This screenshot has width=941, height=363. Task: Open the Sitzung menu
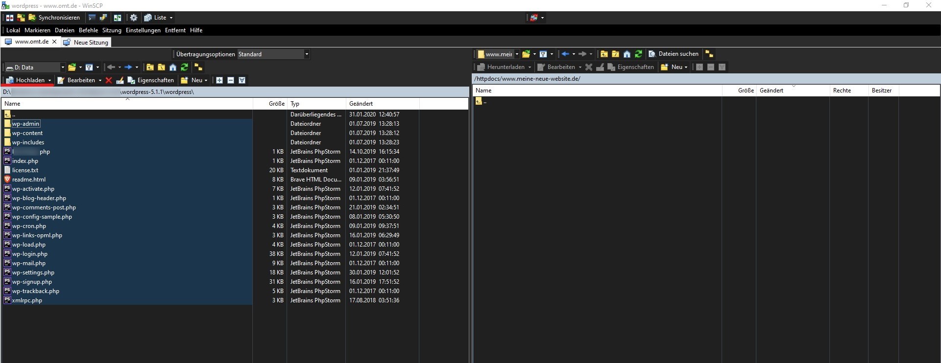pos(112,30)
